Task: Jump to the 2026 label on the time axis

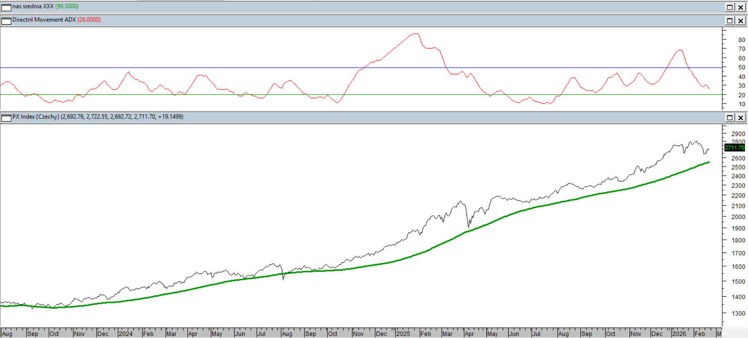Action: 679,334
